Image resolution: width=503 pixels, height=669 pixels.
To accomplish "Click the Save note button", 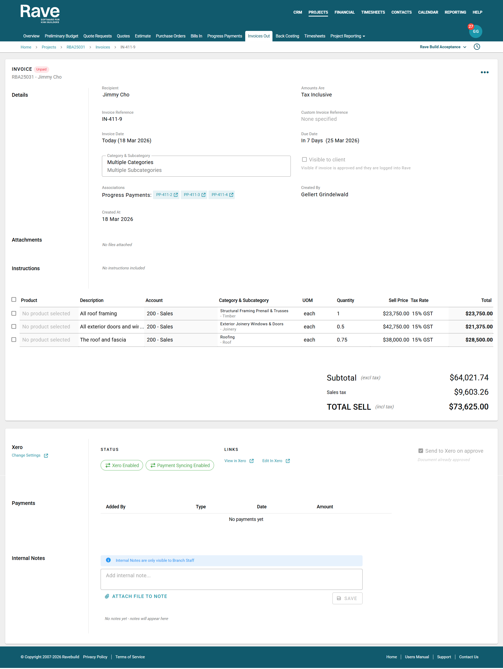I will pyautogui.click(x=347, y=598).
